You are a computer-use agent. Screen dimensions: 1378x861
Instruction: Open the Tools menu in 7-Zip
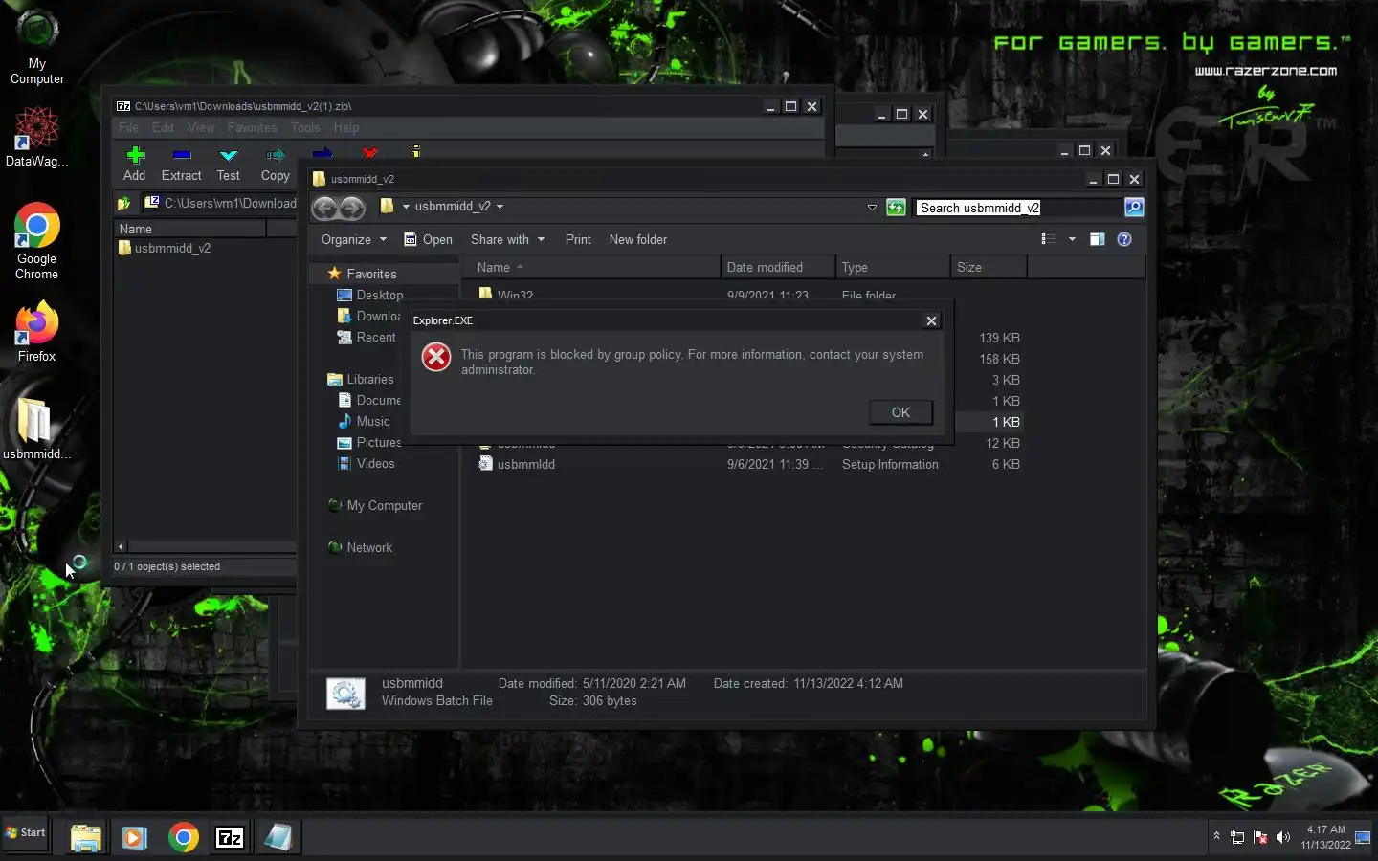(305, 127)
